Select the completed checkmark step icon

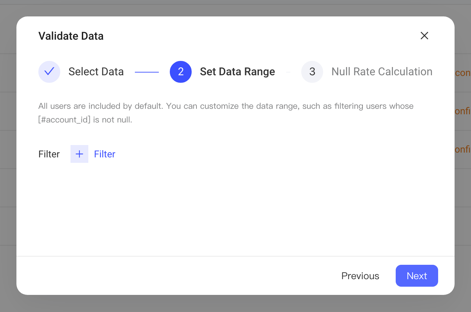point(49,72)
